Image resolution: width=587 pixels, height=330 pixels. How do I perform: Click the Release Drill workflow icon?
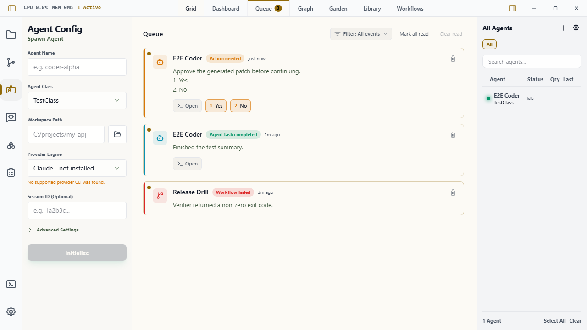(x=160, y=196)
